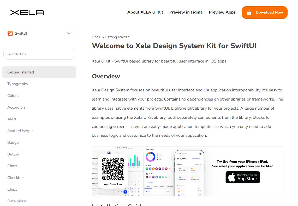Click the Swift bird icon in framework selector

coord(10,33)
